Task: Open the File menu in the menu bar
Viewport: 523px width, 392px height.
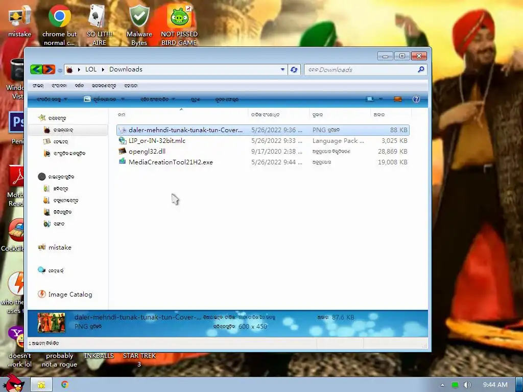Action: pyautogui.click(x=38, y=86)
